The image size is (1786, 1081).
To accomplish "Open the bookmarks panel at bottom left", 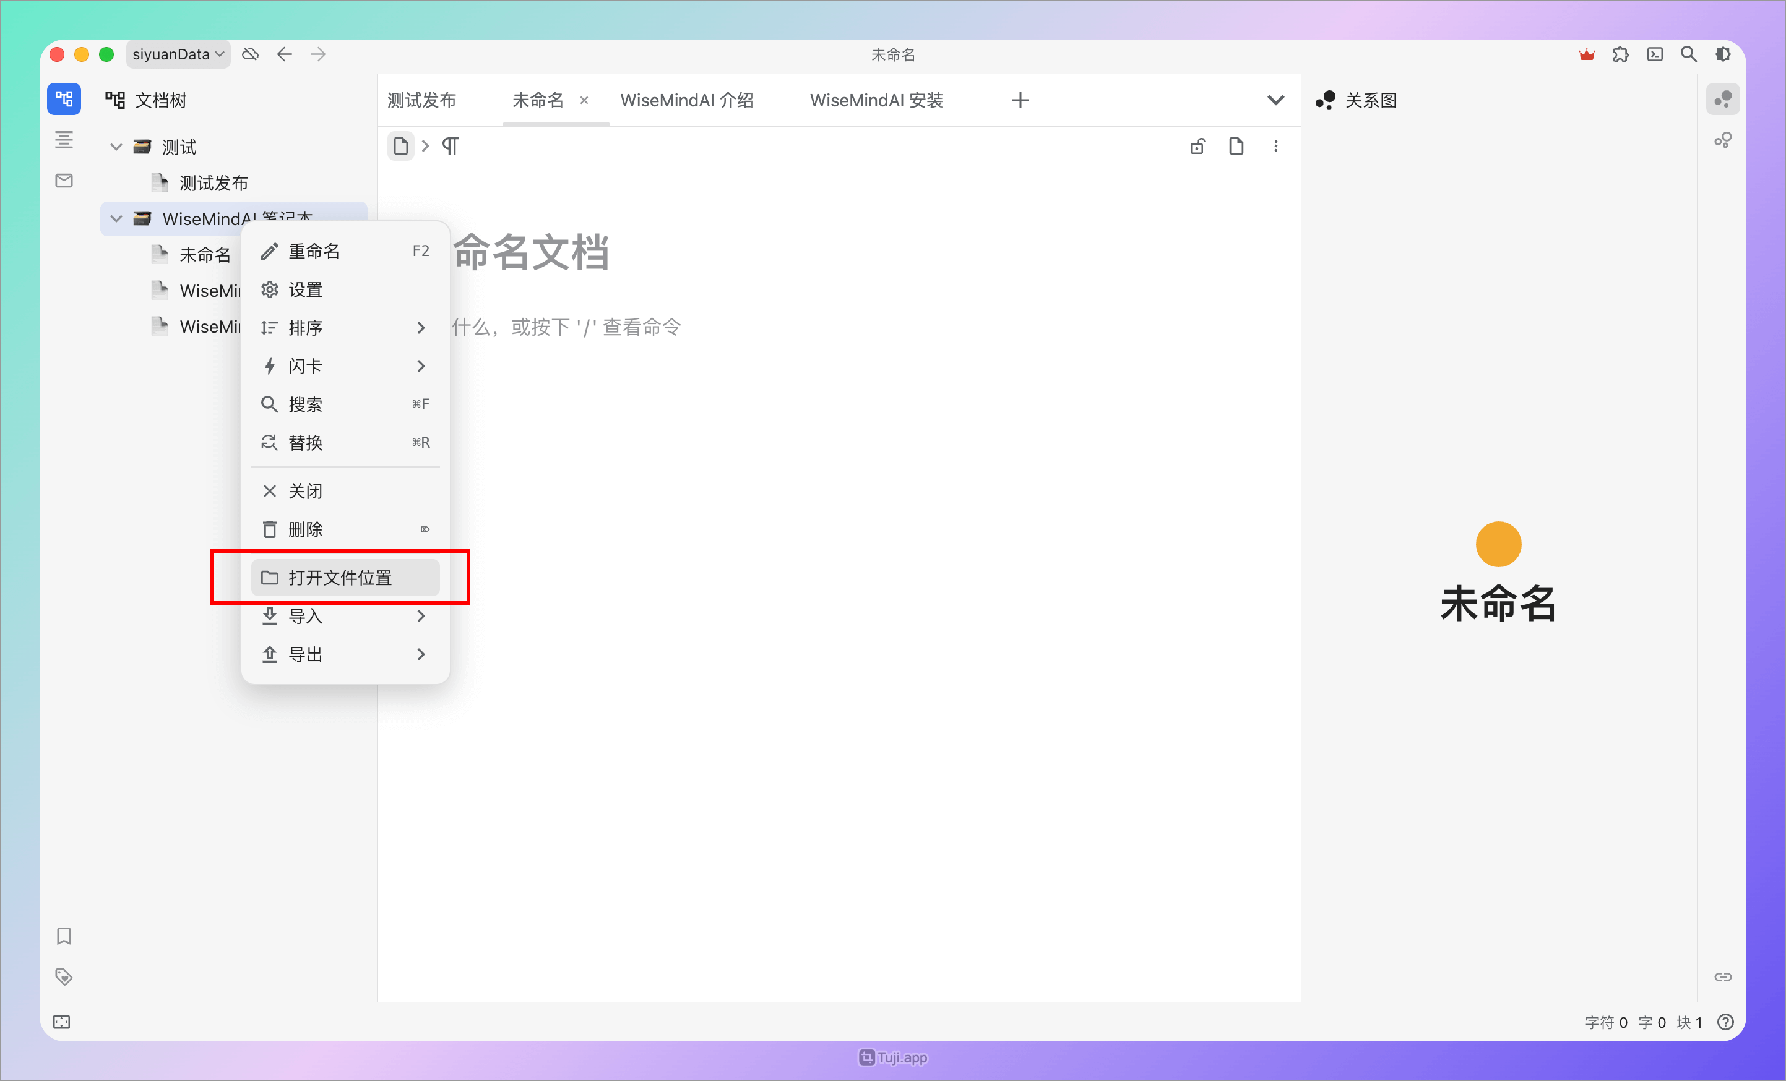I will [x=64, y=936].
